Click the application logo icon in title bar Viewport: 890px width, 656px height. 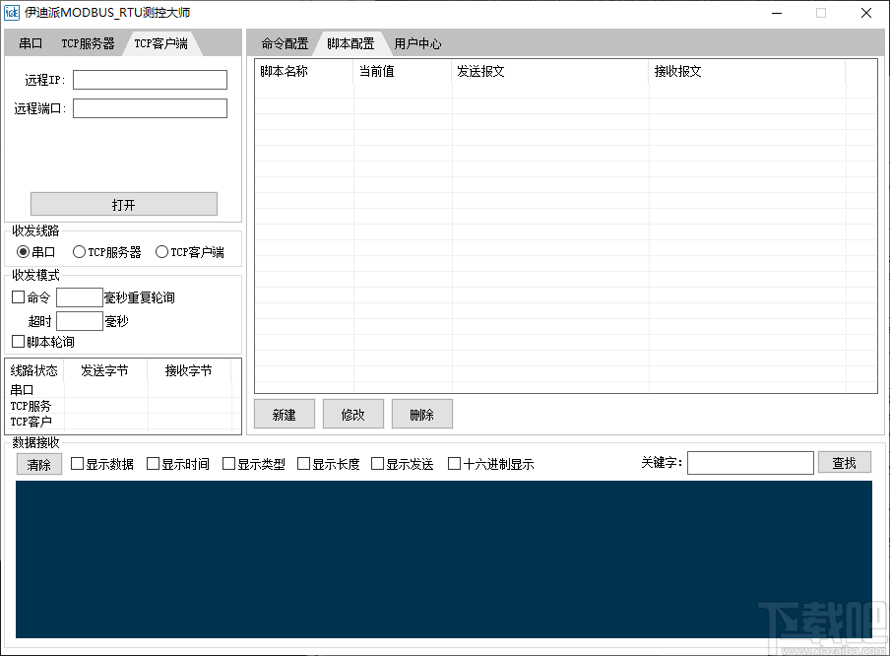pos(14,13)
